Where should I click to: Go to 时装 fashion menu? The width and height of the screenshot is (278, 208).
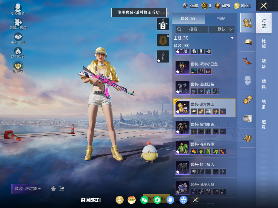[264, 23]
